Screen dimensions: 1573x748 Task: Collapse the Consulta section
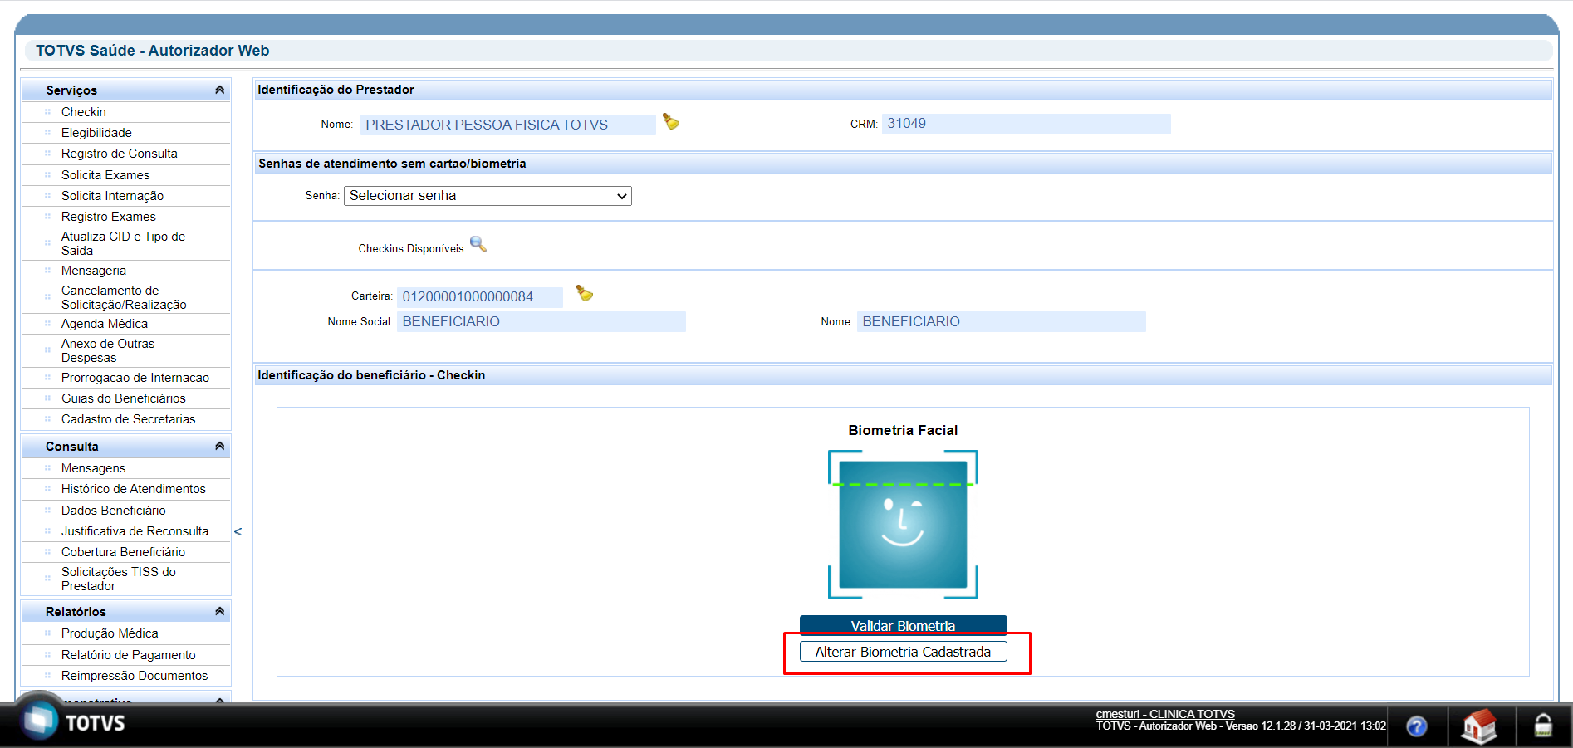[x=219, y=446]
